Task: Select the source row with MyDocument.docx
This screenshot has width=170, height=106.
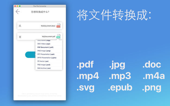Action: (x=40, y=26)
